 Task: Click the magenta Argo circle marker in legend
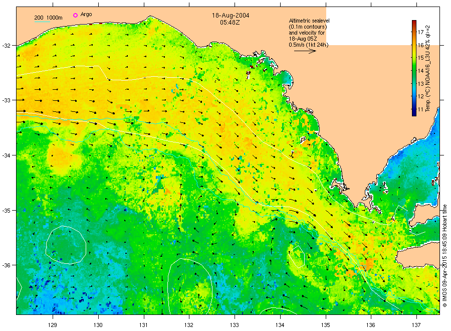(x=75, y=15)
